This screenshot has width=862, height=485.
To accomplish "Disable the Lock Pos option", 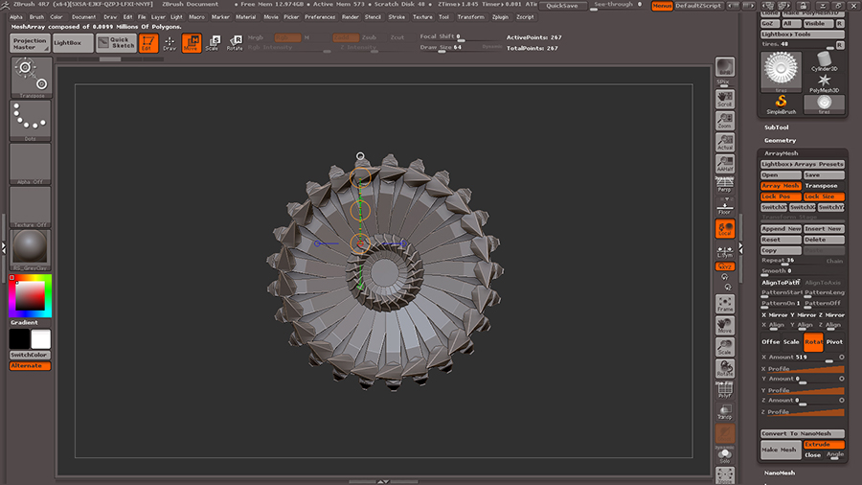I will 781,196.
